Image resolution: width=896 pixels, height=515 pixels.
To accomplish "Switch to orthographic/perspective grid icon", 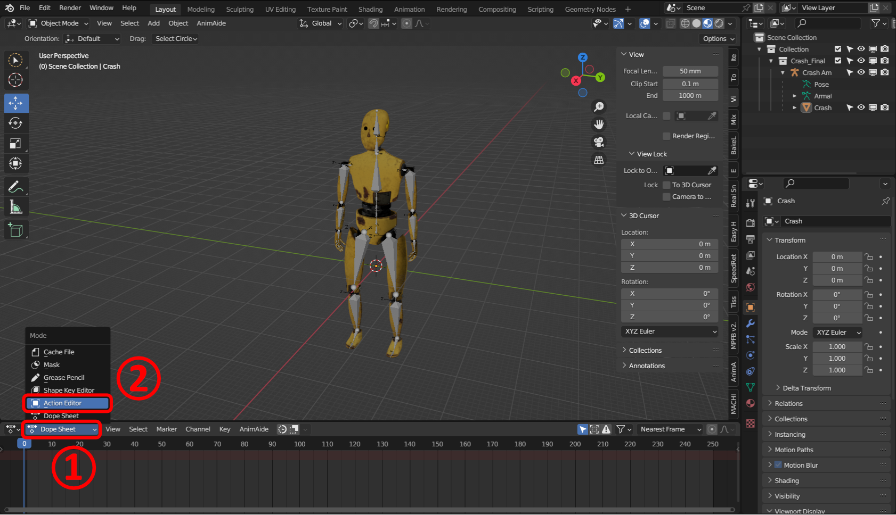I will [x=599, y=160].
